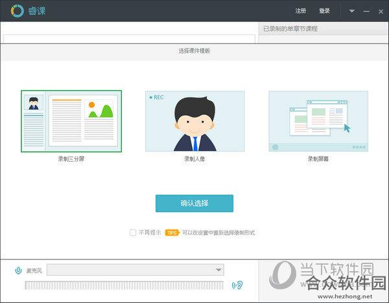
Task: Open the title bar dropdown arrow menu
Action: point(352,11)
